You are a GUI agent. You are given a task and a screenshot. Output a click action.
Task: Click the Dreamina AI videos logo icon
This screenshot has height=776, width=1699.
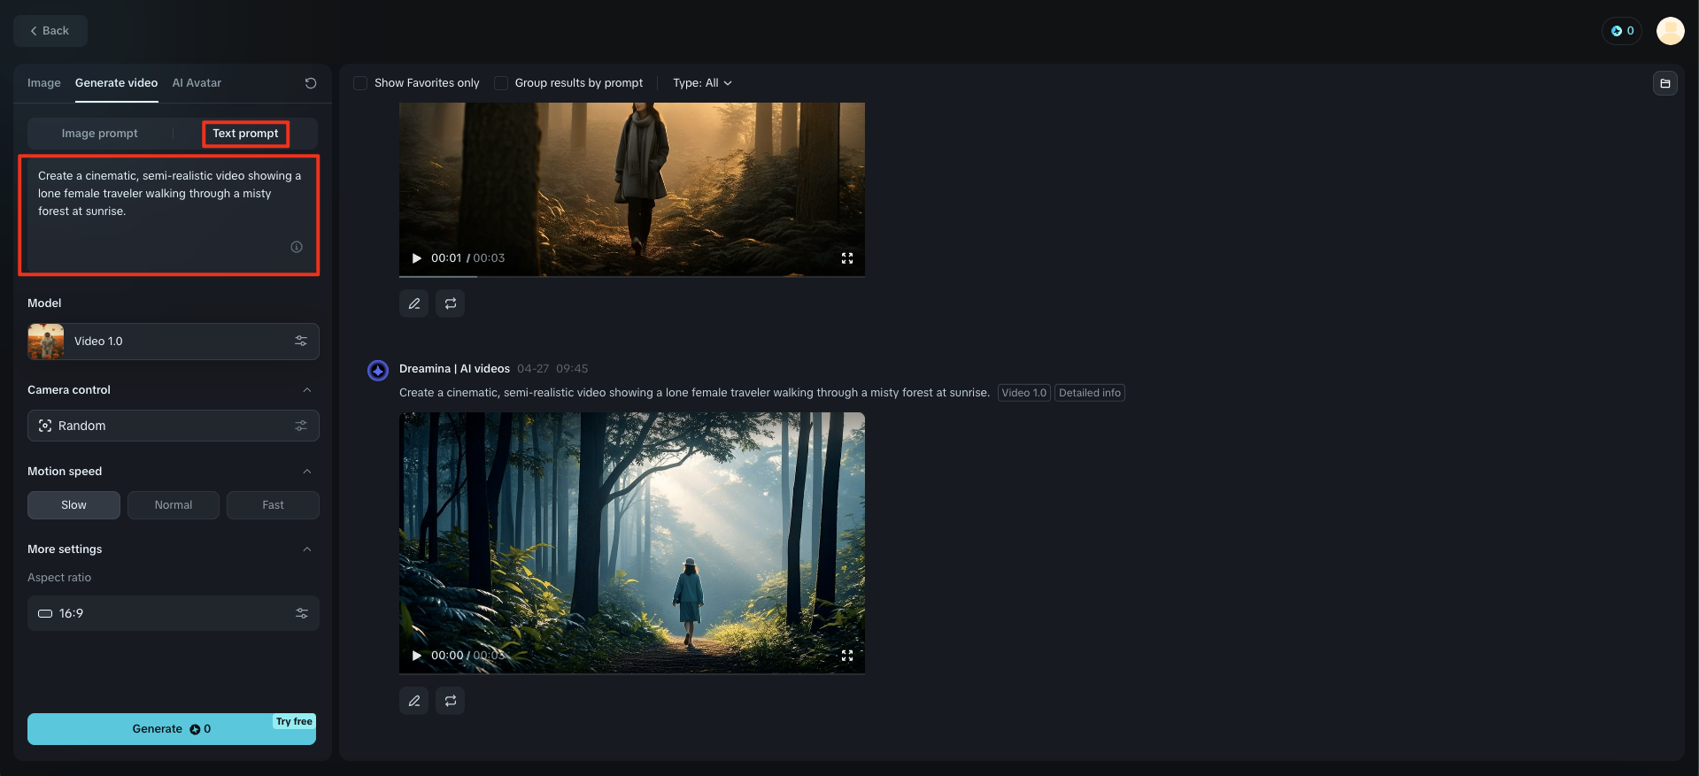pos(378,371)
